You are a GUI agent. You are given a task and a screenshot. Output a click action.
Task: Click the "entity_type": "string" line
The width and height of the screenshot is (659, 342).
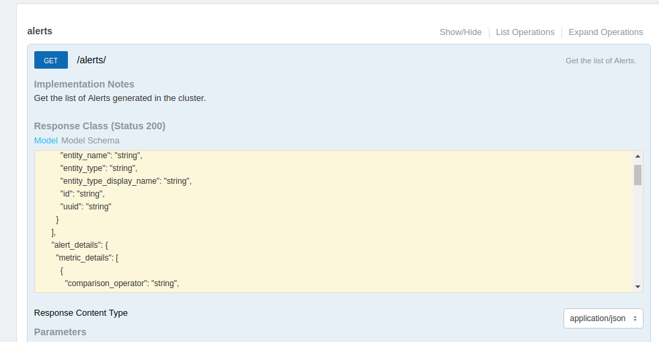coord(99,168)
